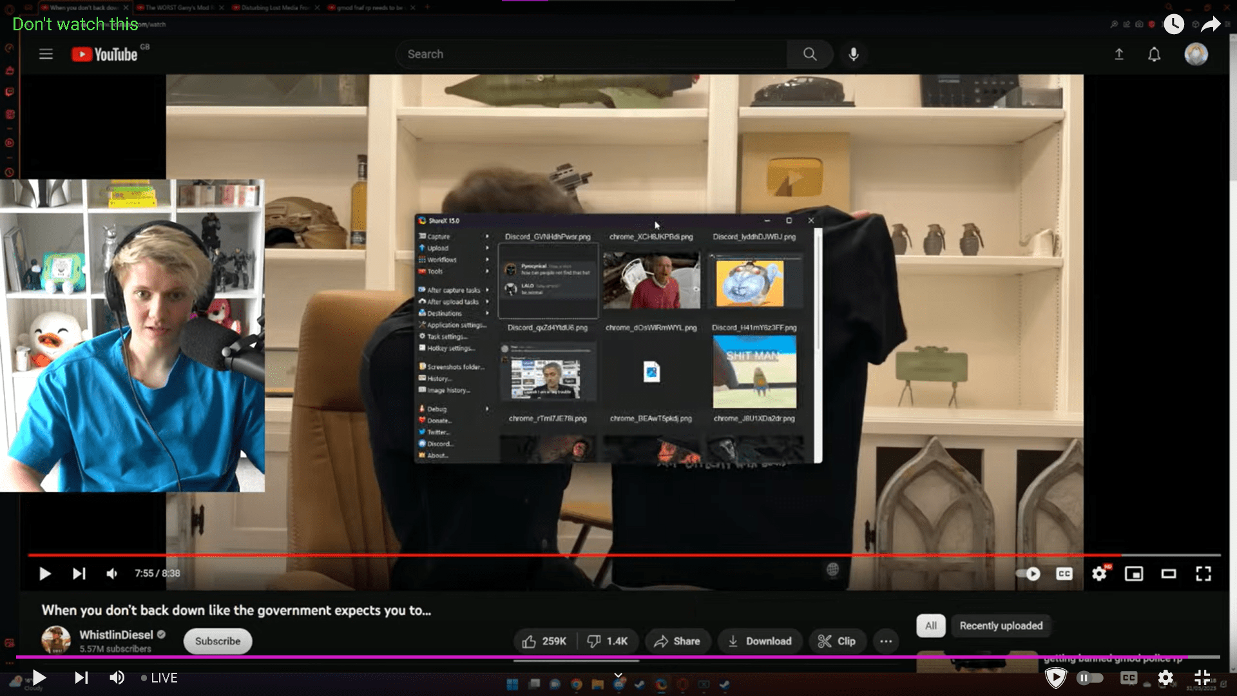Screen dimensions: 1237x696
Task: Switch inner video to theater mode
Action: [x=1169, y=574]
